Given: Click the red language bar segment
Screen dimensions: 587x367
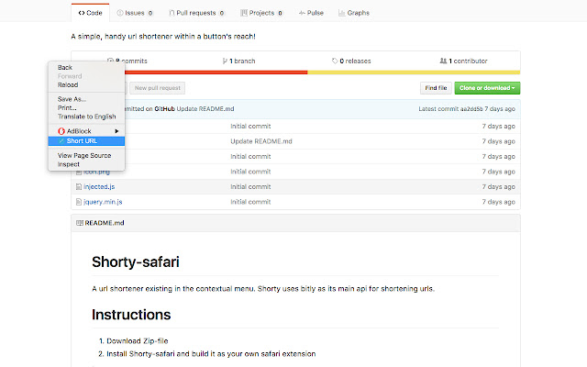Looking at the screenshot, I should 216,72.
